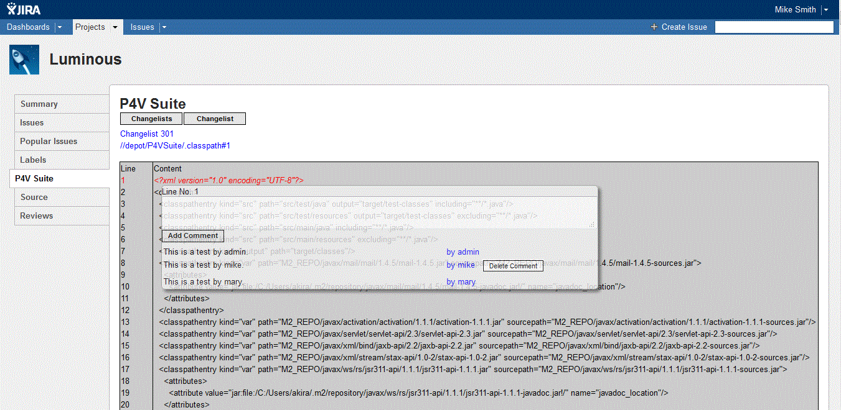841x410 pixels.
Task: Click the stax-api-1.0-2.jar classpathentry line
Action: [484, 358]
